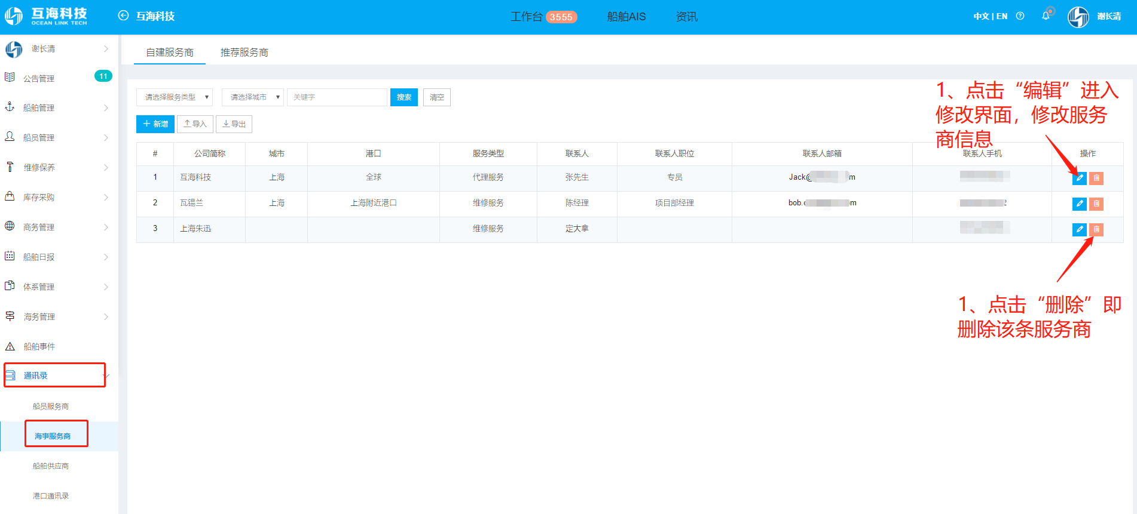Select 港口通讯录 submenu item
The height and width of the screenshot is (514, 1137).
point(51,496)
